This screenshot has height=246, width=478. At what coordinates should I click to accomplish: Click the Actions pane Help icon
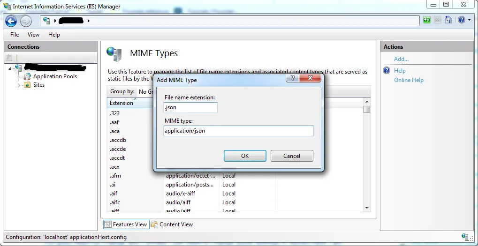pyautogui.click(x=387, y=71)
